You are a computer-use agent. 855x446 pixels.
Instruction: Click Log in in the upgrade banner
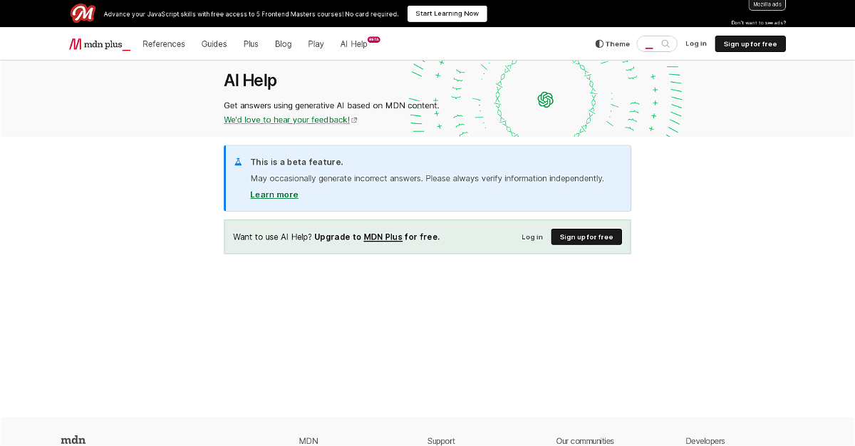click(x=532, y=237)
